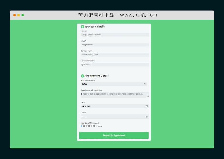Choose the 'more' duration radio option
The height and width of the screenshot is (159, 224).
[x=96, y=126]
